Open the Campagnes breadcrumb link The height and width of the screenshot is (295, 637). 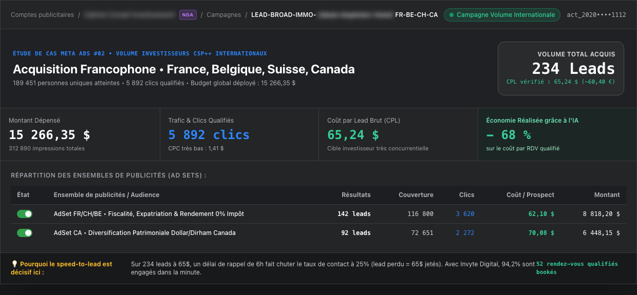[223, 15]
